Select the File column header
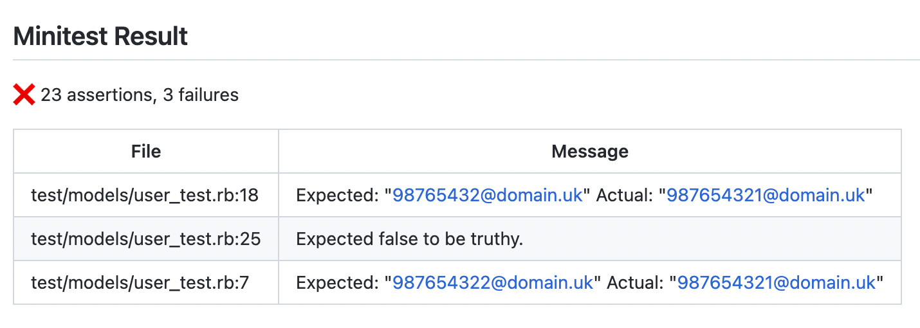 tap(146, 151)
